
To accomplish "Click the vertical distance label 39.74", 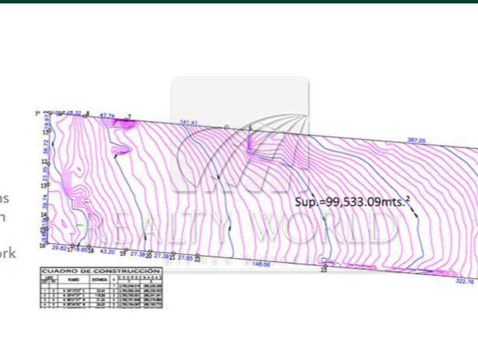I will click(46, 202).
